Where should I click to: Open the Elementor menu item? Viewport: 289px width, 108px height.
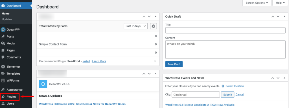(13, 67)
